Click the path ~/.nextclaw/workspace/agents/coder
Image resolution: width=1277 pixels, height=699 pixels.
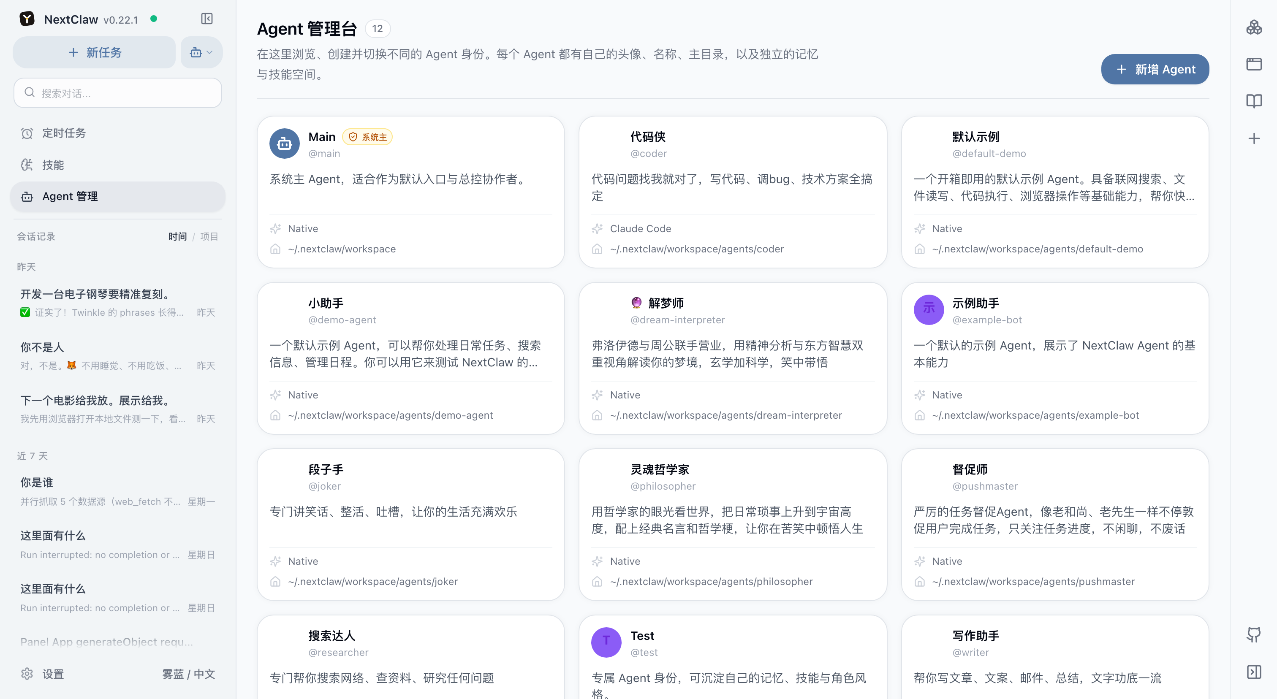697,249
